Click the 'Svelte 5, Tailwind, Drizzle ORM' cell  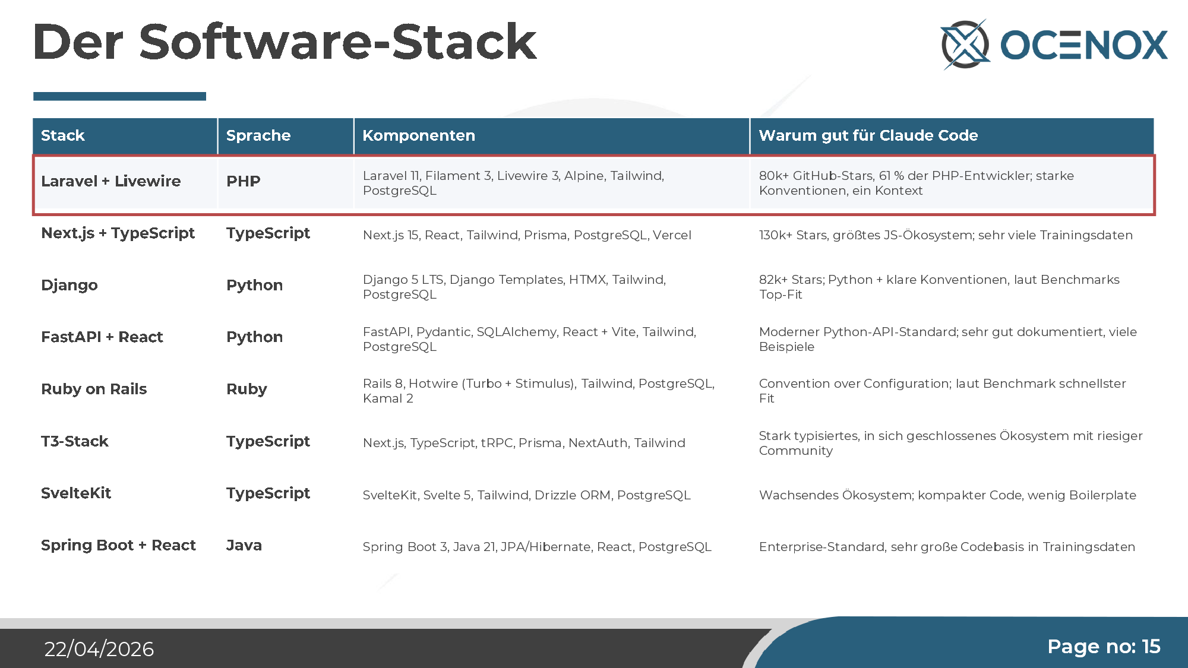pos(552,495)
